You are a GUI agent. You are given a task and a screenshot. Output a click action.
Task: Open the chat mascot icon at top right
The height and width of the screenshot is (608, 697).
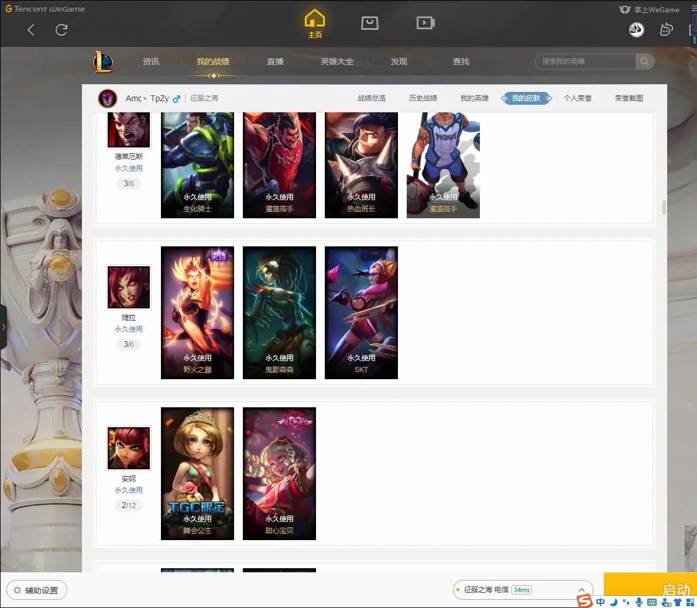click(667, 30)
